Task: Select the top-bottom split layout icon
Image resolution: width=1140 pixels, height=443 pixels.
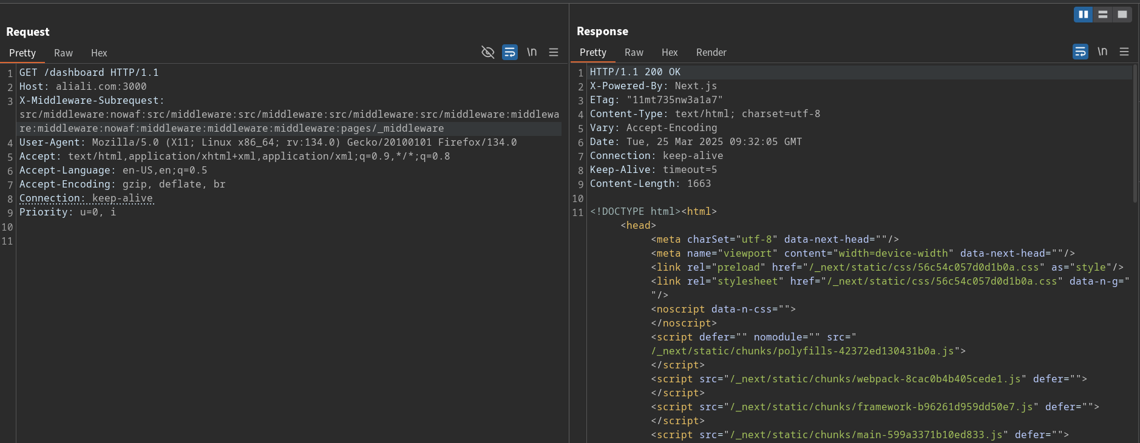Action: point(1103,15)
